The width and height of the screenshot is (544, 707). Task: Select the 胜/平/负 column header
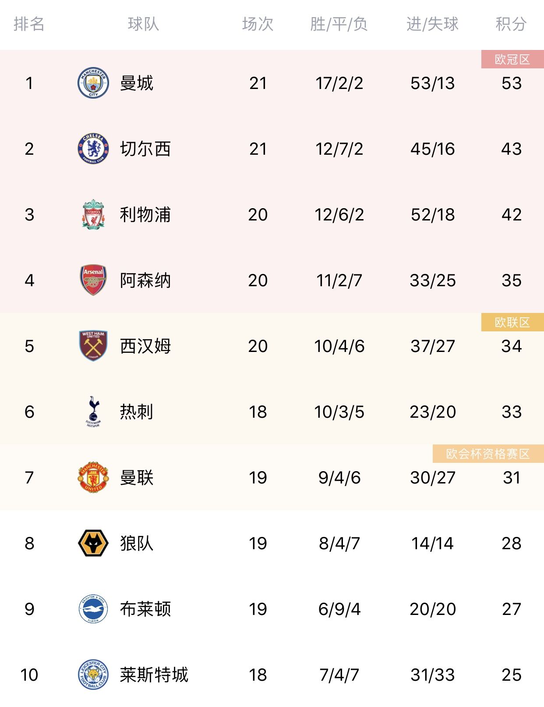pos(339,24)
